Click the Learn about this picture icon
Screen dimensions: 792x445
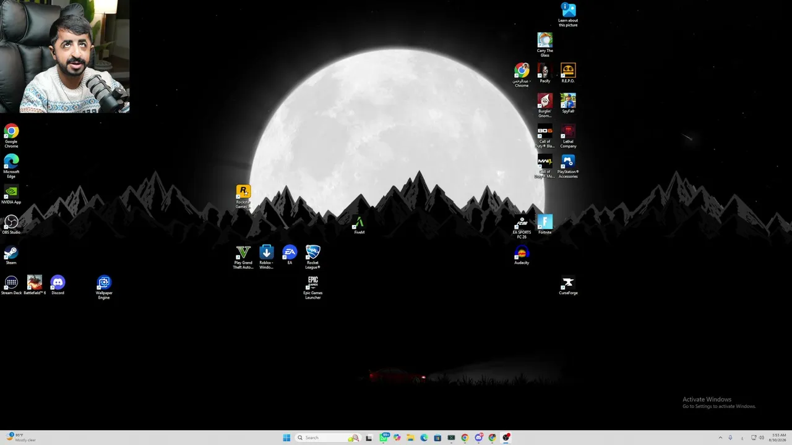[x=568, y=15]
